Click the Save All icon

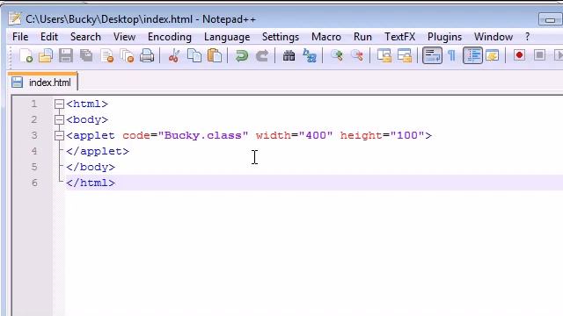pos(86,56)
